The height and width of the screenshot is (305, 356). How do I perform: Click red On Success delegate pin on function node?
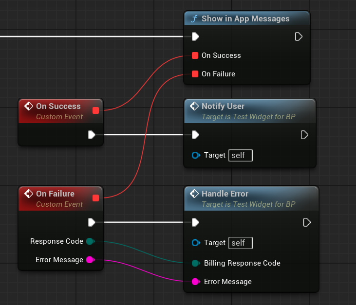tap(195, 55)
